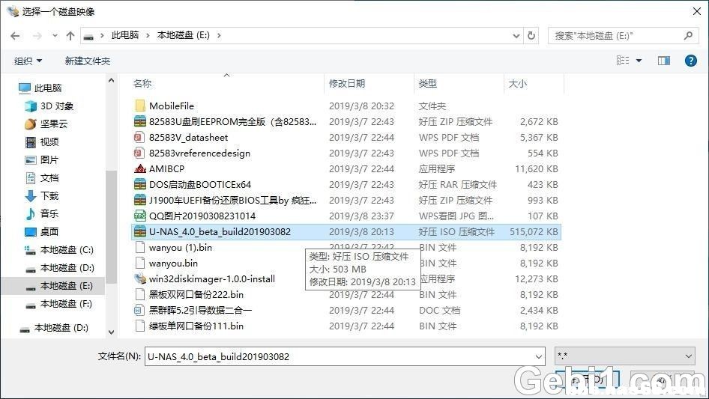The image size is (709, 399).
Task: Sort files by 修改日期 column header
Action: click(x=347, y=84)
